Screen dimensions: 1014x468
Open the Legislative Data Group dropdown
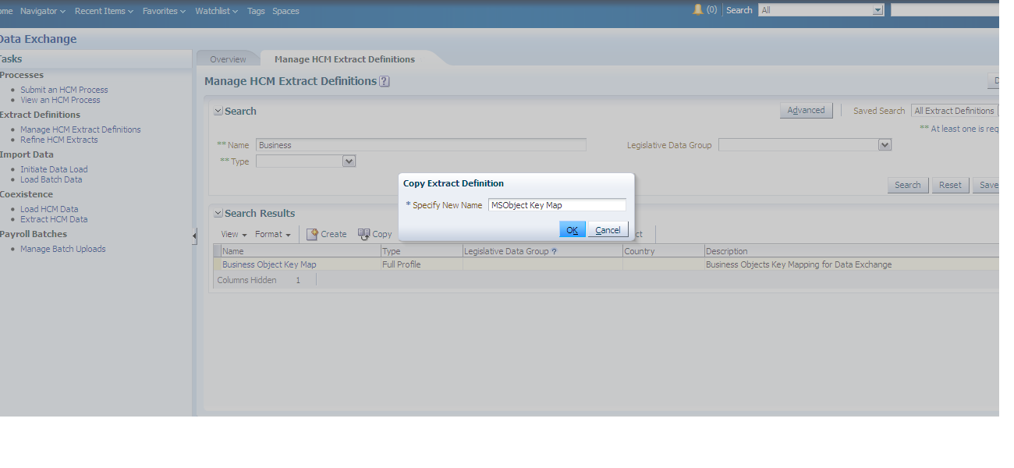[x=884, y=144]
